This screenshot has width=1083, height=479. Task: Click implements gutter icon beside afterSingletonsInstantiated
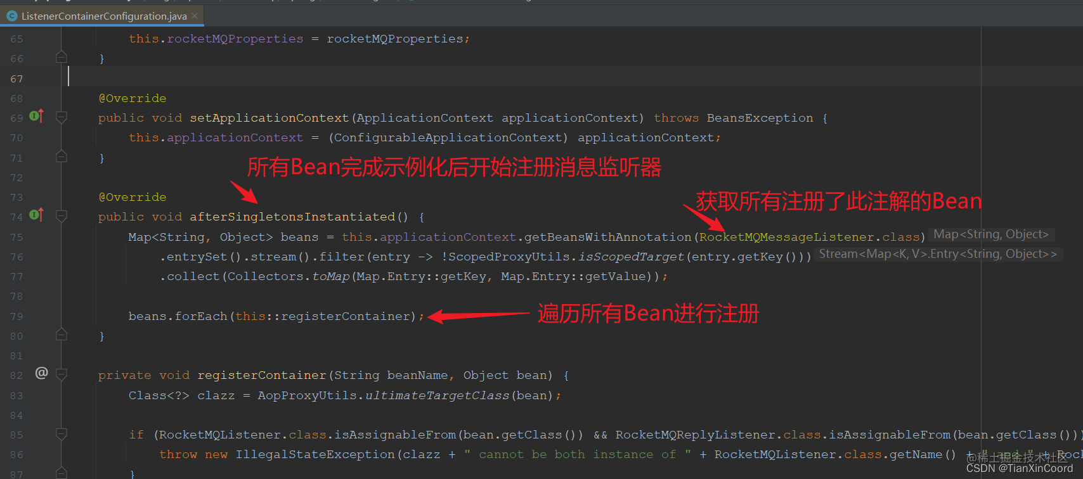36,215
